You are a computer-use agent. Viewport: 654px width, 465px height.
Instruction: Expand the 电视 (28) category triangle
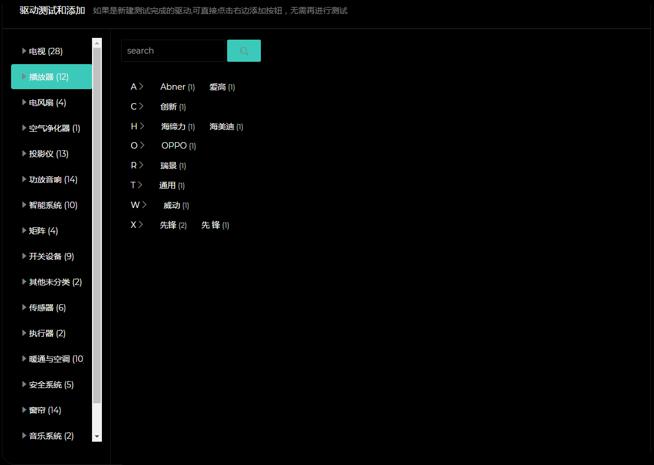[24, 51]
